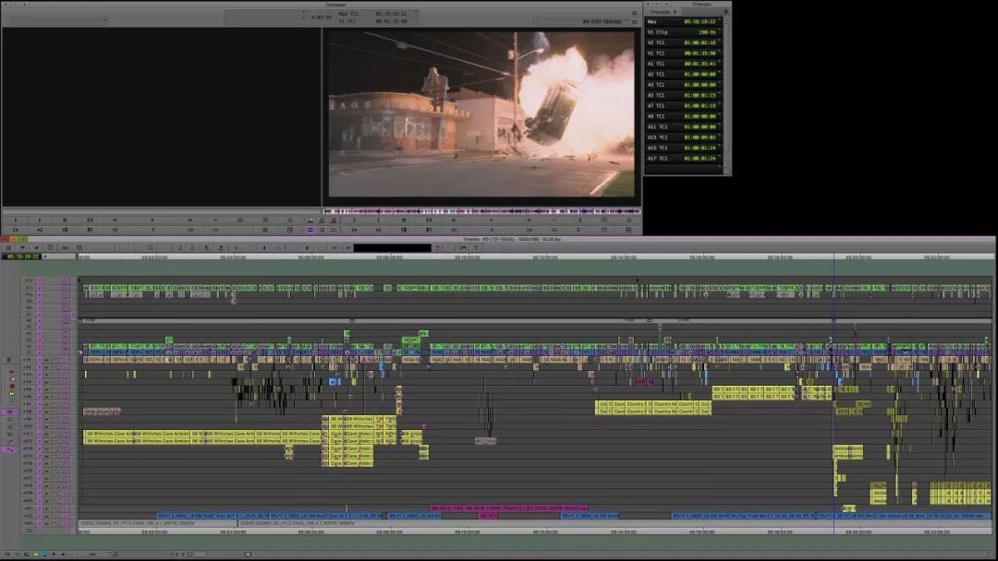Image resolution: width=998 pixels, height=561 pixels.
Task: Toggle sync lock on track A11
Action: click(x=40, y=434)
